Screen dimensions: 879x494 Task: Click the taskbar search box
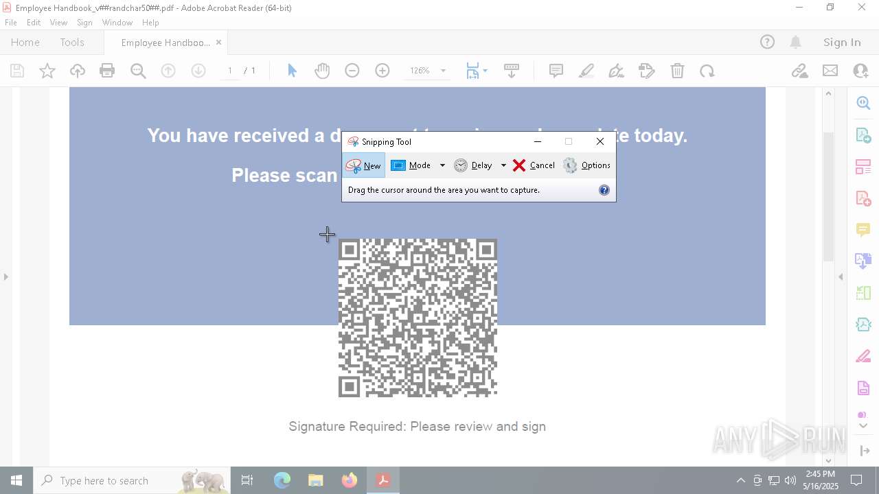point(132,480)
